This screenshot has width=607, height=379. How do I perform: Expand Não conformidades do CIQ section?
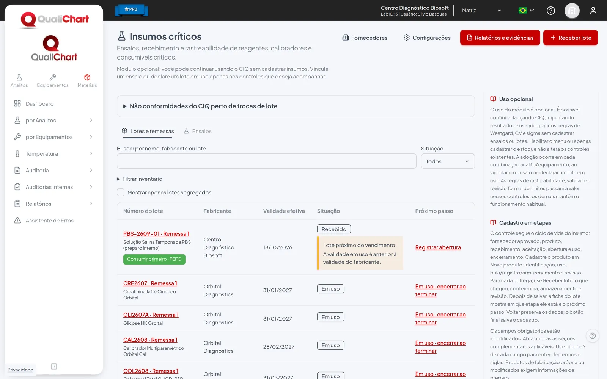pyautogui.click(x=296, y=106)
